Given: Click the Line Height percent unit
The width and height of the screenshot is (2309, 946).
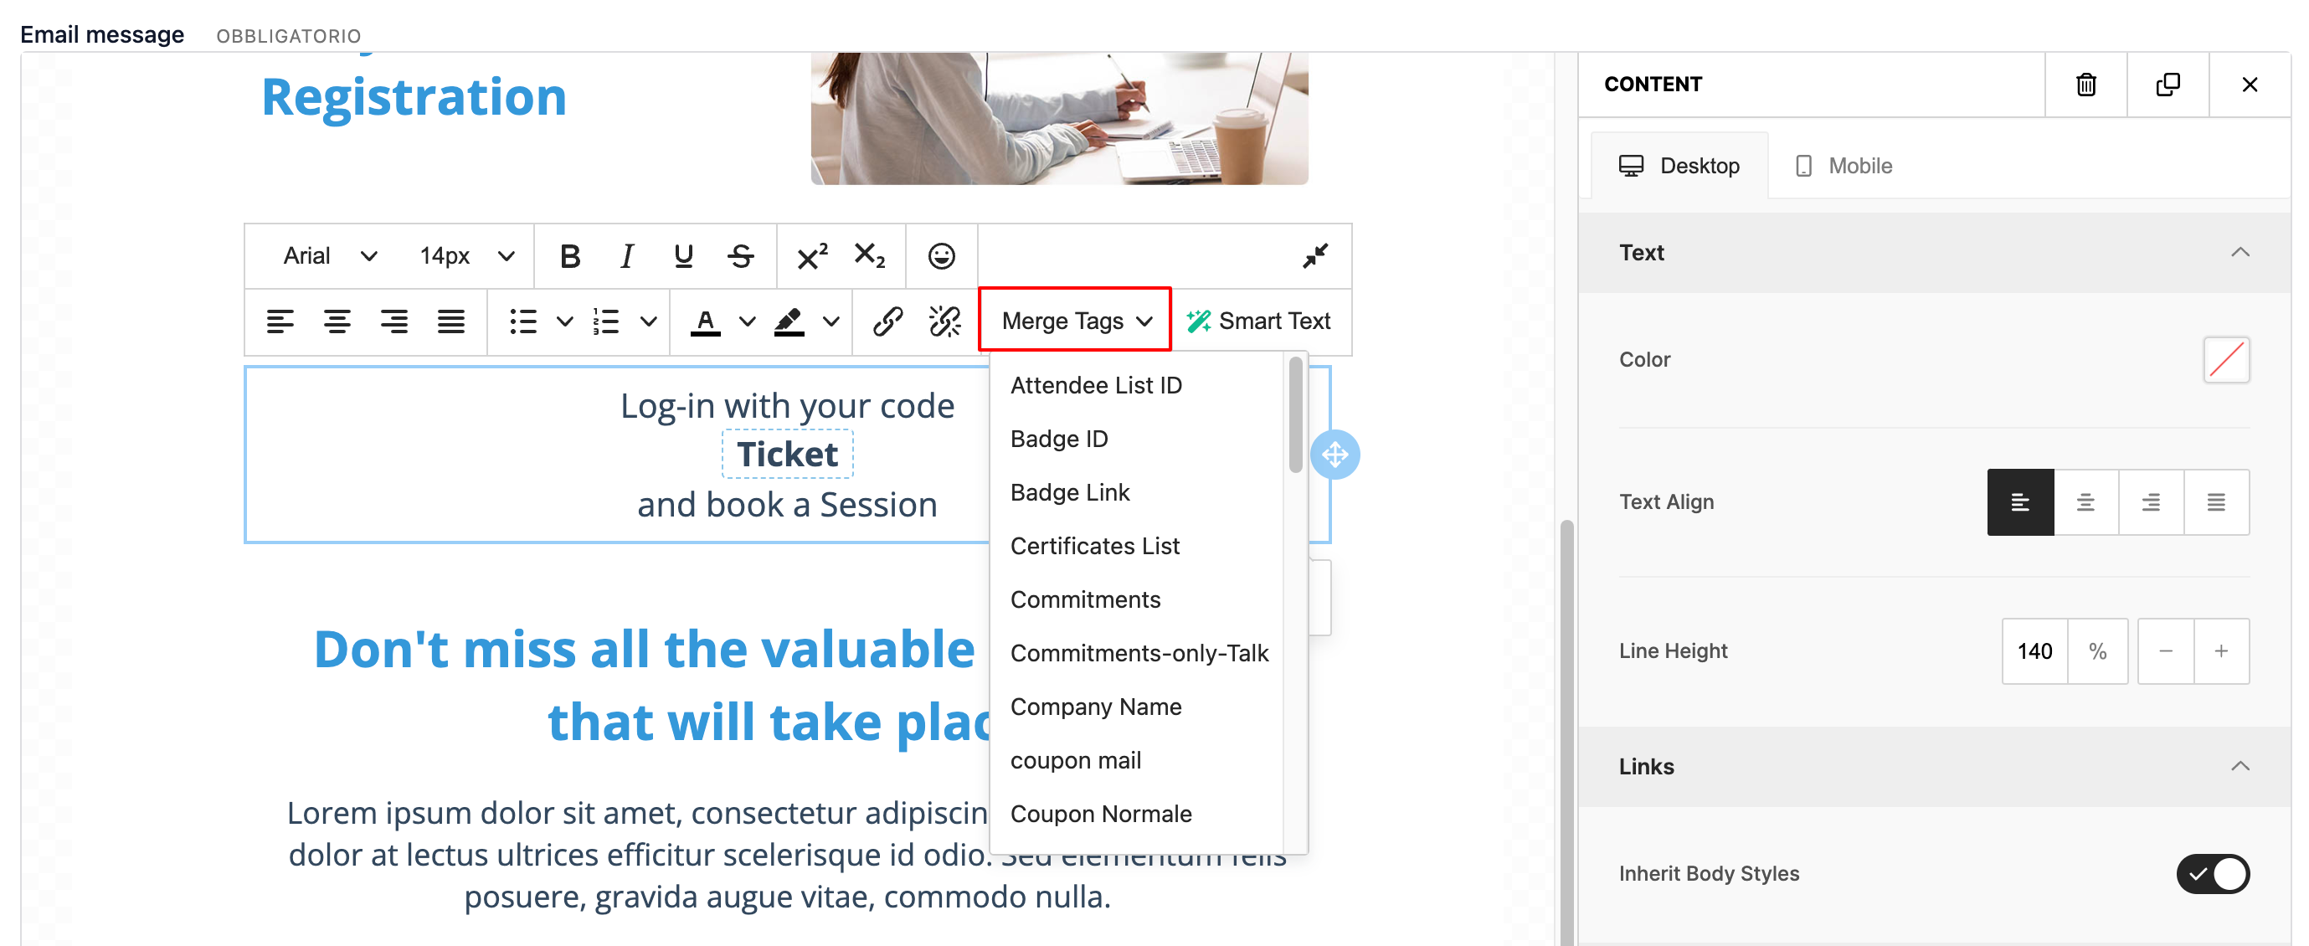Looking at the screenshot, I should coord(2096,652).
